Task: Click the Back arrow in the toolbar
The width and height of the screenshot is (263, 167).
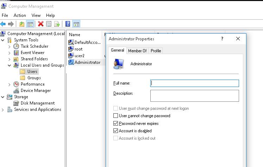Action: point(3,24)
